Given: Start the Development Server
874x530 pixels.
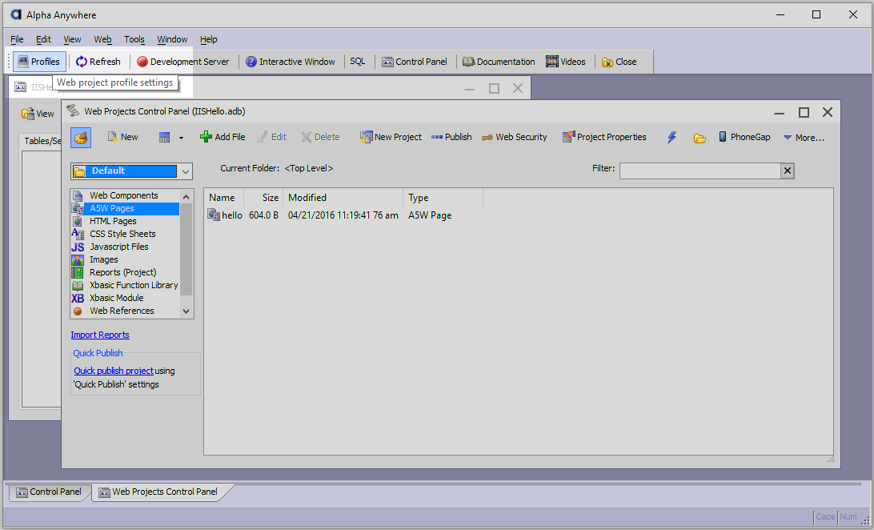Looking at the screenshot, I should 182,62.
